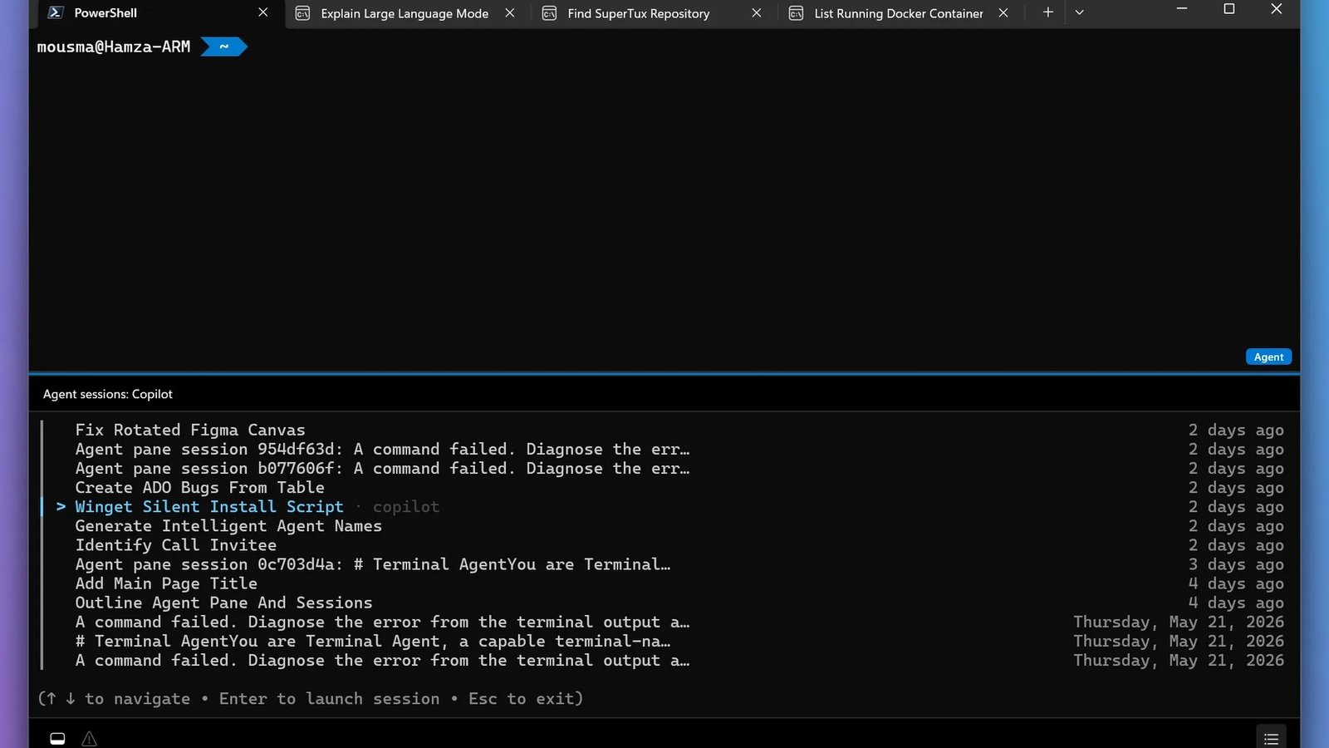Click the Agent sessions: Copilot header
1329x748 pixels.
[x=108, y=394]
